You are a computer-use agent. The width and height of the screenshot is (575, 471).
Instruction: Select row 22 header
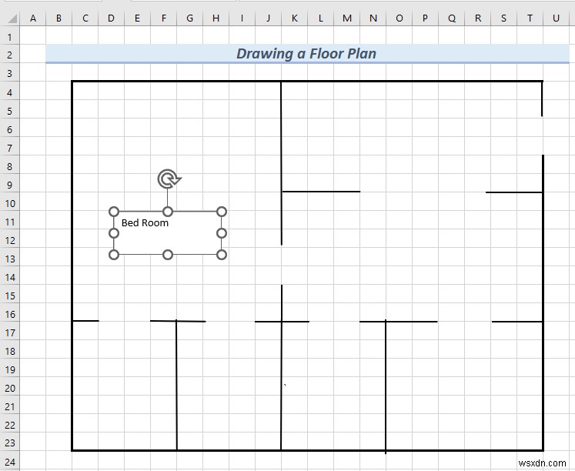click(9, 425)
